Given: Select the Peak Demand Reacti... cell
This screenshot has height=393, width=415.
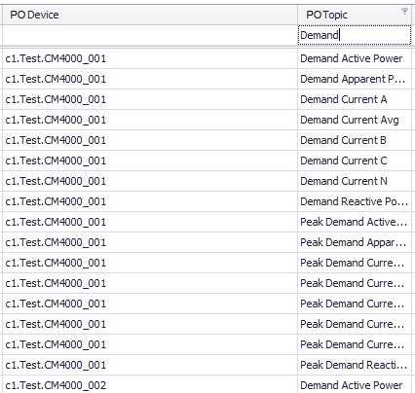Looking at the screenshot, I should pyautogui.click(x=355, y=365).
